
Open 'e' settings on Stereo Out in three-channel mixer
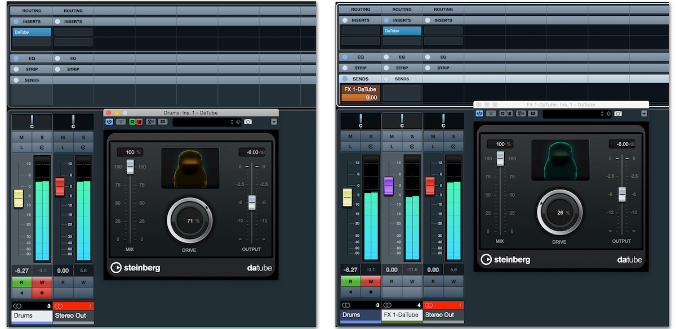(x=453, y=146)
